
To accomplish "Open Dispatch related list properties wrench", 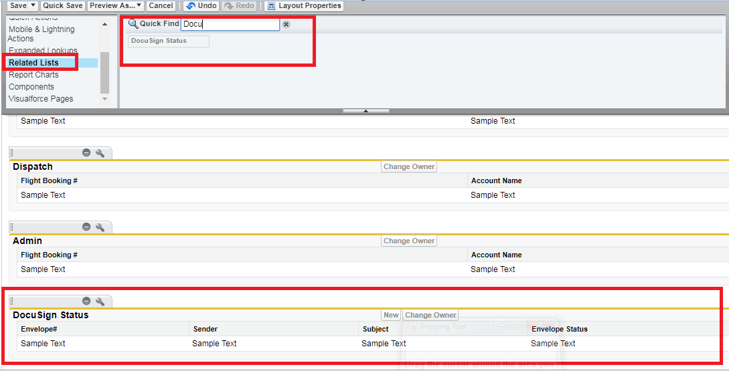I will click(100, 153).
